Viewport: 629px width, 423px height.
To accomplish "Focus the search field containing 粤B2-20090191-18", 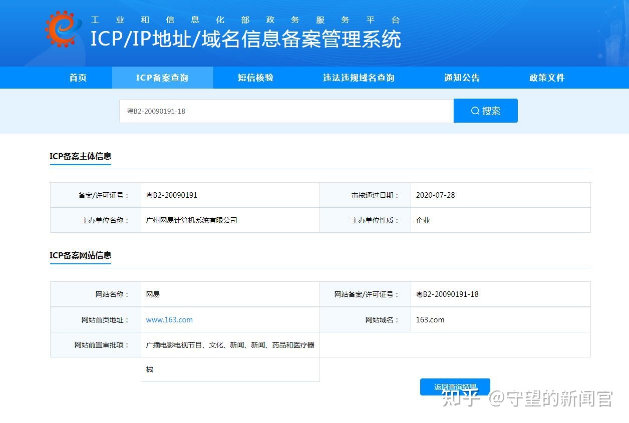I will pos(286,111).
